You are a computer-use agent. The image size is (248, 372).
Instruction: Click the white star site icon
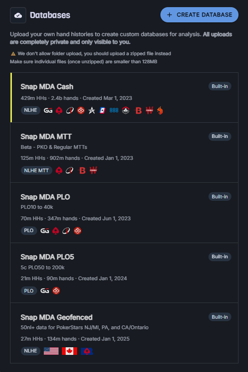[x=91, y=111]
